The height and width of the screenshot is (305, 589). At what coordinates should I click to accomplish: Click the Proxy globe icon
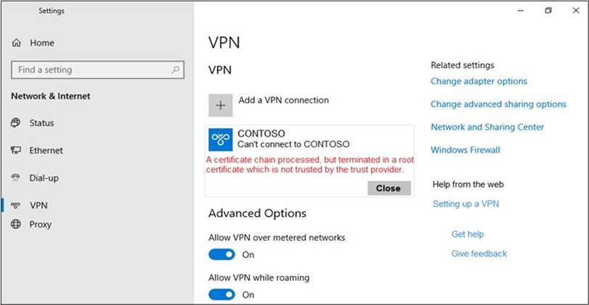(16, 225)
